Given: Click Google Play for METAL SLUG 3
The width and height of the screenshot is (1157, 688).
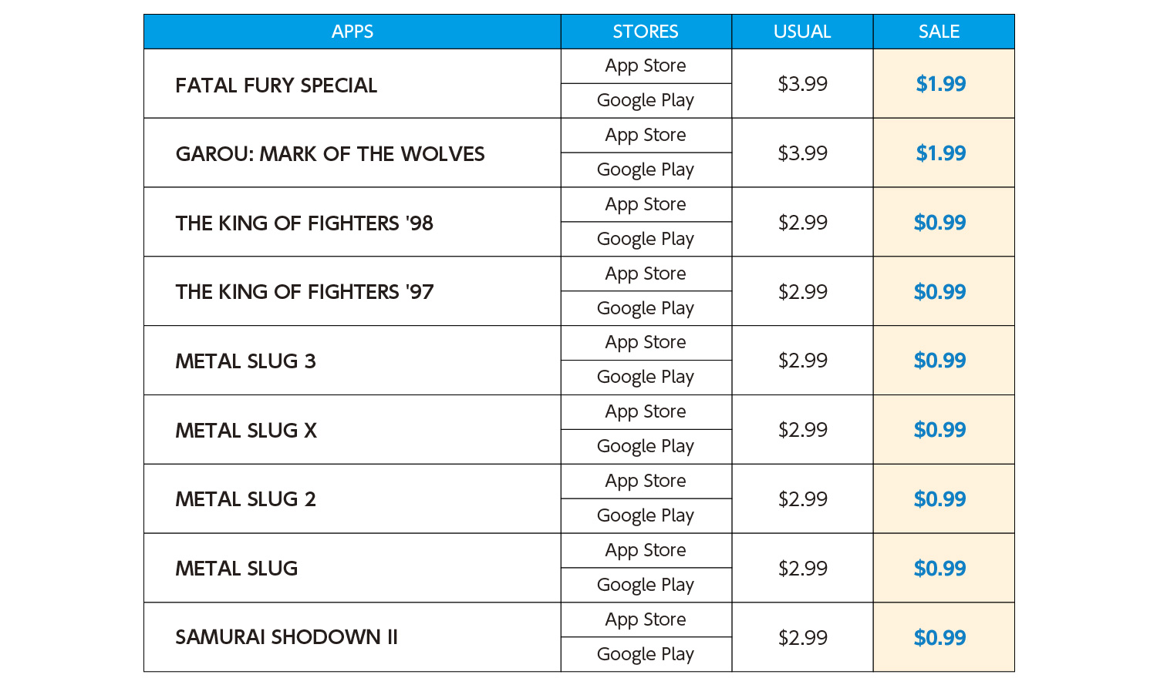Looking at the screenshot, I should [x=646, y=378].
